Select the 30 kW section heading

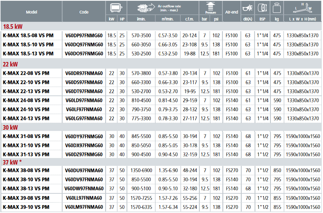coord(10,128)
